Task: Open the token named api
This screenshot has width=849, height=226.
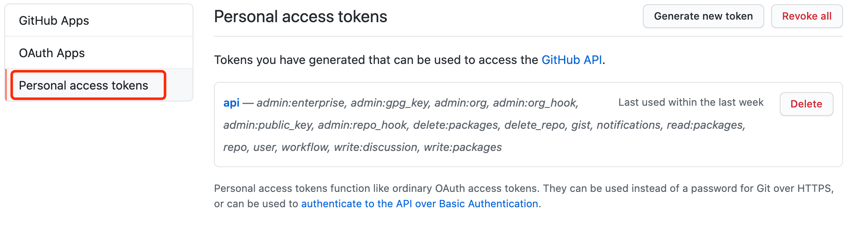Action: pyautogui.click(x=231, y=103)
